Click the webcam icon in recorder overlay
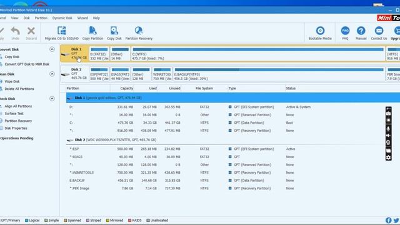The width and height of the screenshot is (400, 225). [388, 142]
